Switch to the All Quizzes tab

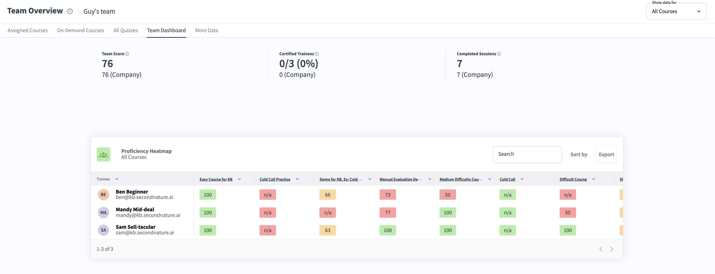point(126,30)
